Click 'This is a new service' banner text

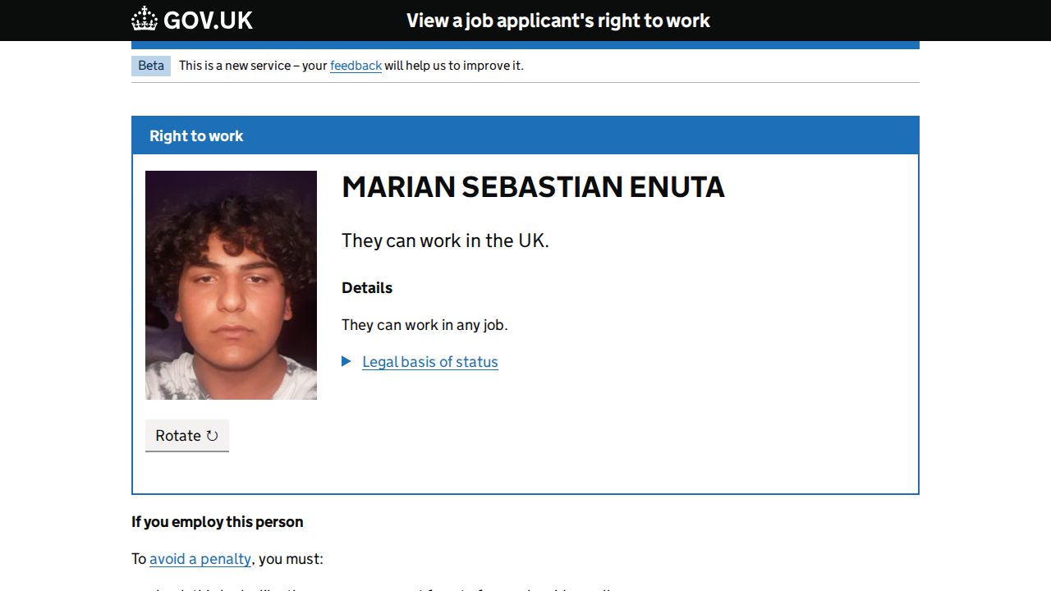[x=246, y=66]
